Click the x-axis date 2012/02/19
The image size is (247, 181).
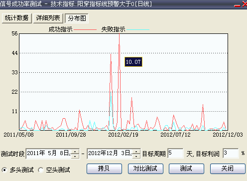point(123,135)
